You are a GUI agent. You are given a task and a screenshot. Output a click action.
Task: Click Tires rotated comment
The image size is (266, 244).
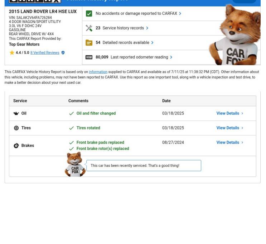pos(88,128)
